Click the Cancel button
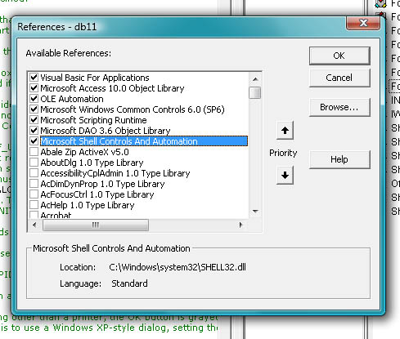The height and width of the screenshot is (339, 400). (x=339, y=78)
